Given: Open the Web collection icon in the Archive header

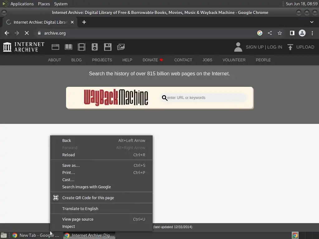Looking at the screenshot, I should click(55, 47).
